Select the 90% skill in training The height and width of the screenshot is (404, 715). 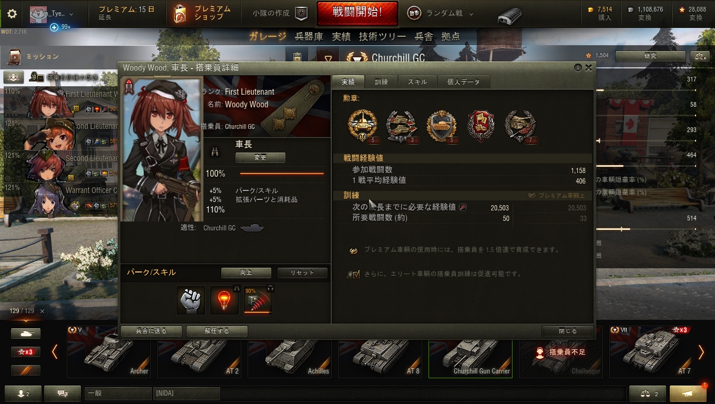point(258,300)
